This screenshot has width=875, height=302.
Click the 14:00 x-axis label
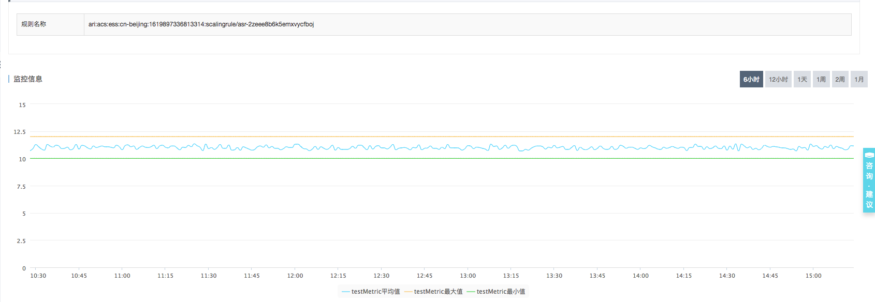coord(640,276)
